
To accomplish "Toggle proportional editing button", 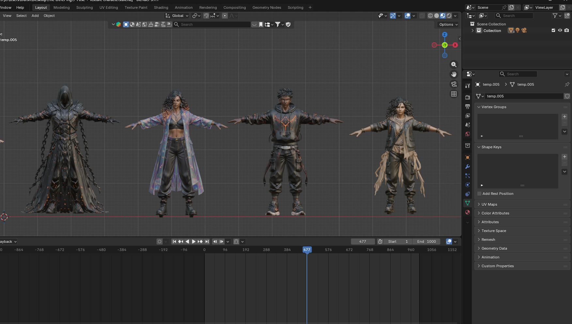I will (225, 16).
